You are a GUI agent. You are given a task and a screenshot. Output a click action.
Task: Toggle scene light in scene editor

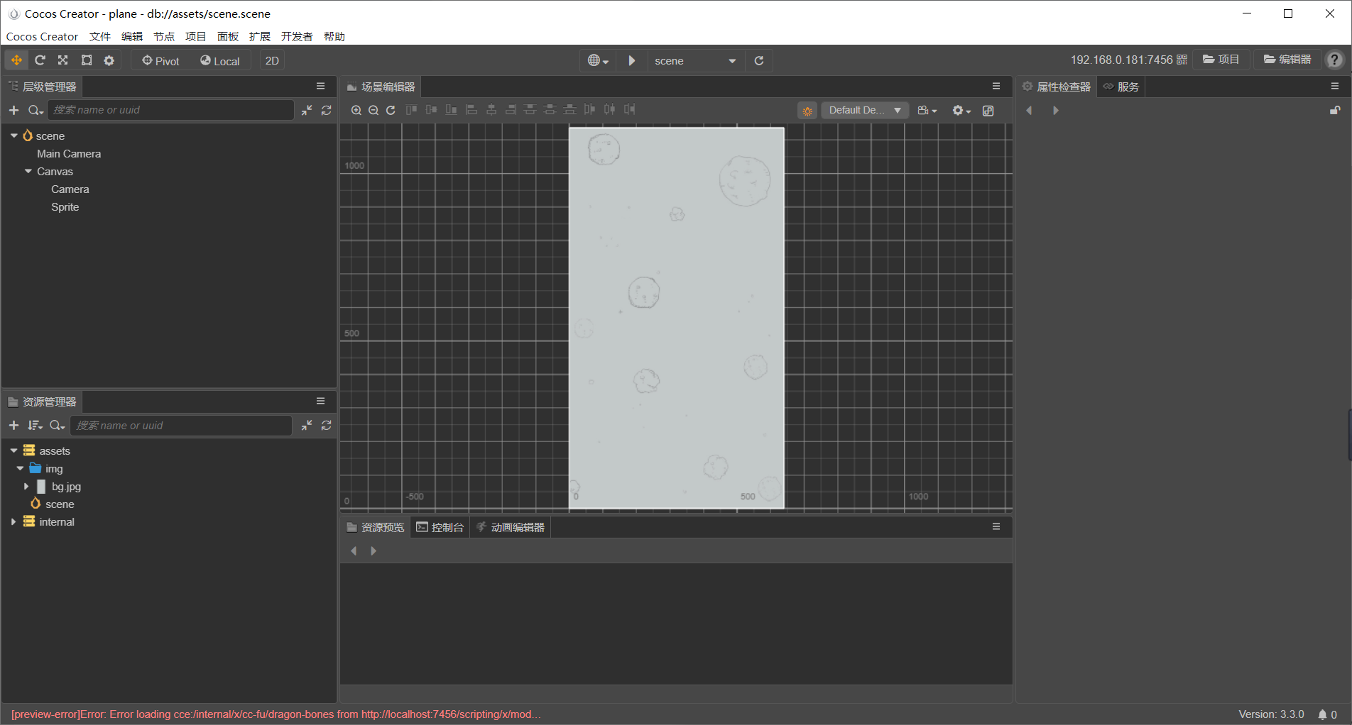[x=807, y=111]
